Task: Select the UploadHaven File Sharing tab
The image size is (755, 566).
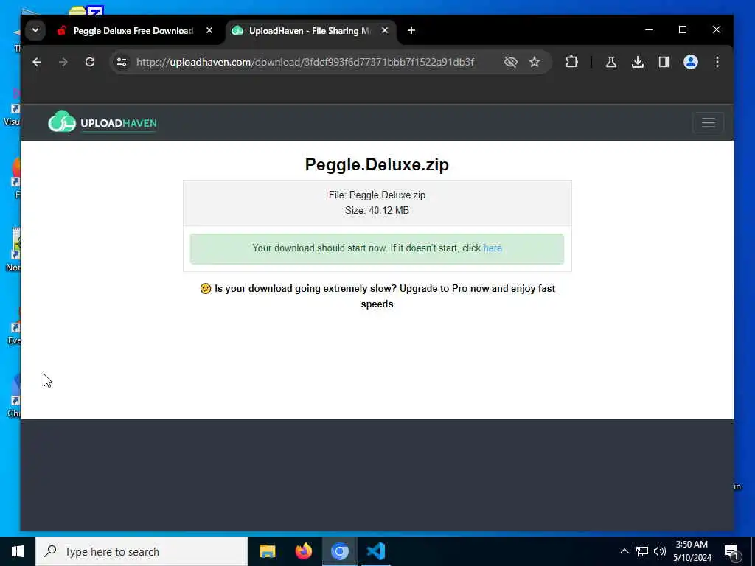Action: (310, 31)
